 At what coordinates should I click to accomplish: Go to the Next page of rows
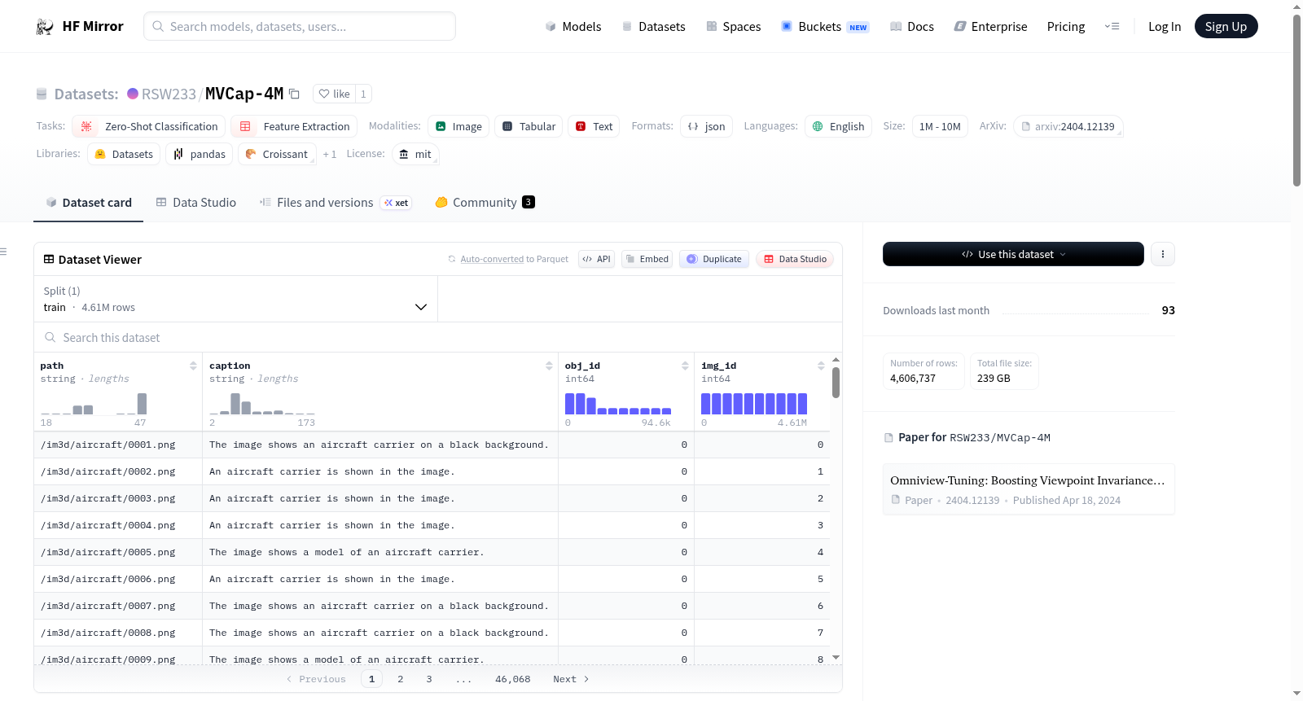(x=571, y=679)
